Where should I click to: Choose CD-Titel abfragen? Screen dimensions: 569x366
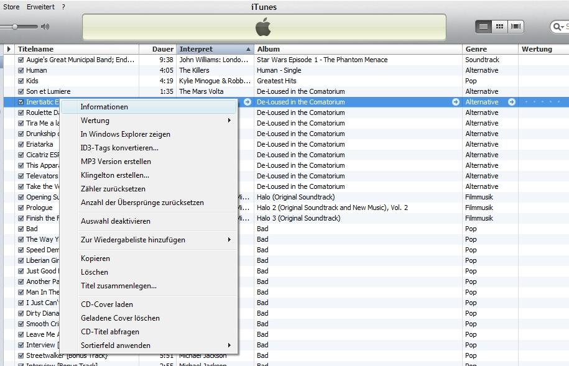coord(149,332)
